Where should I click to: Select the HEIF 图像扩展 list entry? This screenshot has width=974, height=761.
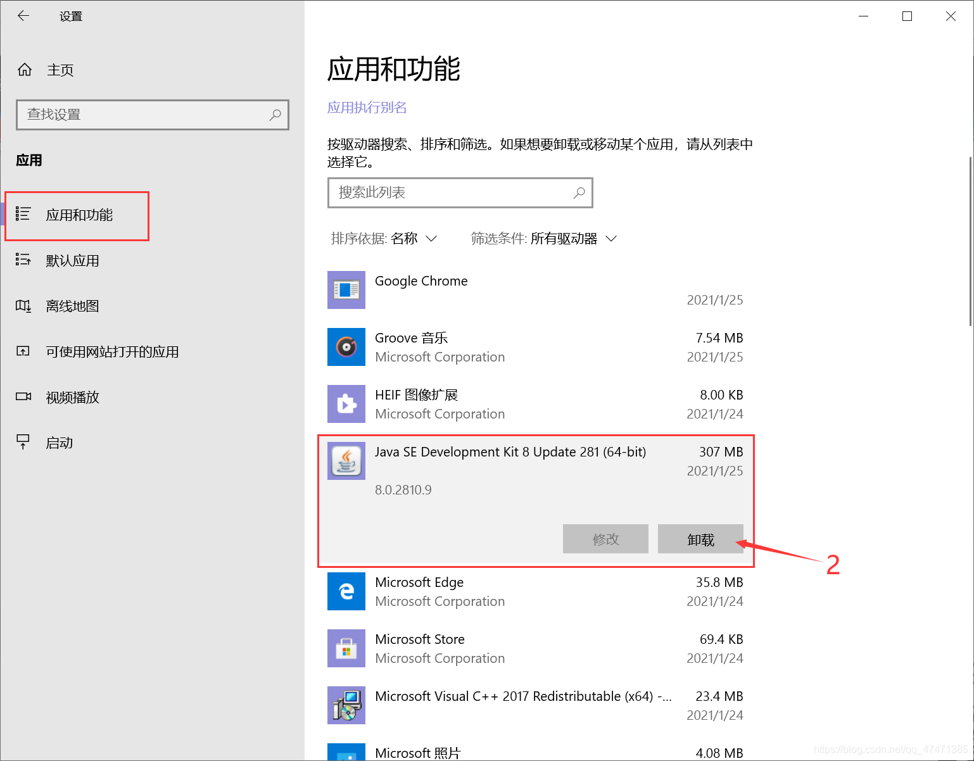(535, 404)
